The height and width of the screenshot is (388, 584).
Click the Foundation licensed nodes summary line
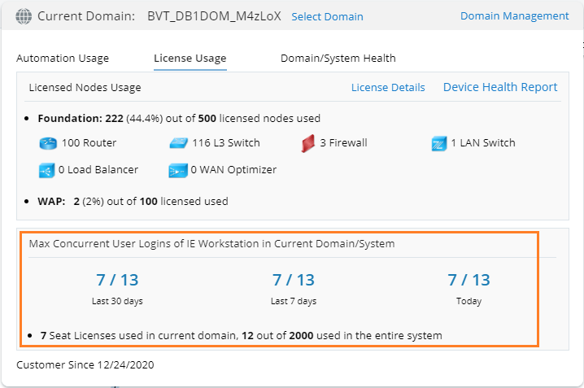point(179,119)
